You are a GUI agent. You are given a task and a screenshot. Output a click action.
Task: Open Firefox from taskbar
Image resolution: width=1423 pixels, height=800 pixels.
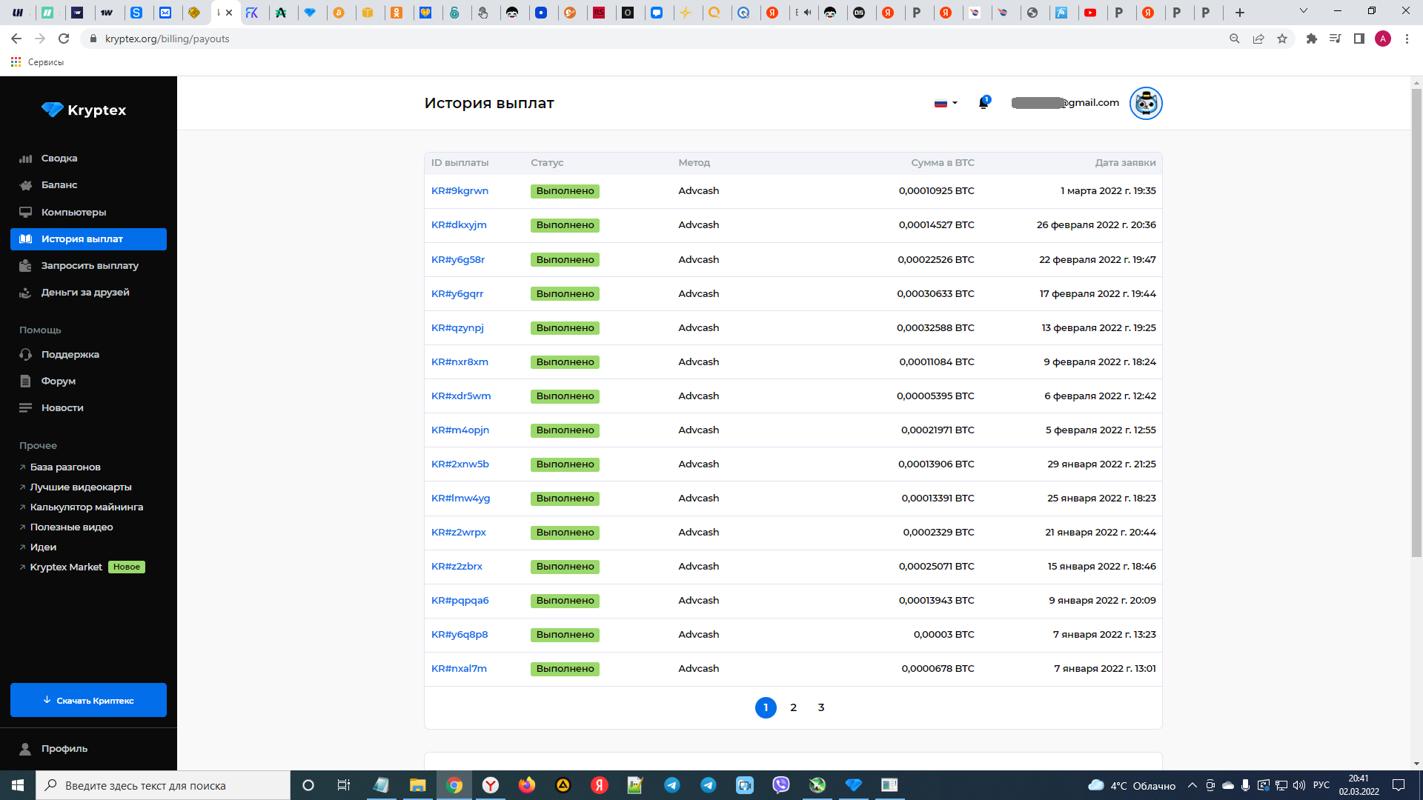tap(527, 785)
